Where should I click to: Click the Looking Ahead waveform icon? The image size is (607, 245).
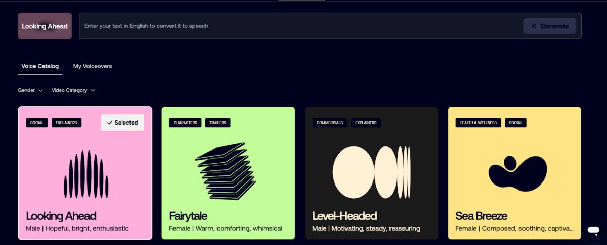86,174
